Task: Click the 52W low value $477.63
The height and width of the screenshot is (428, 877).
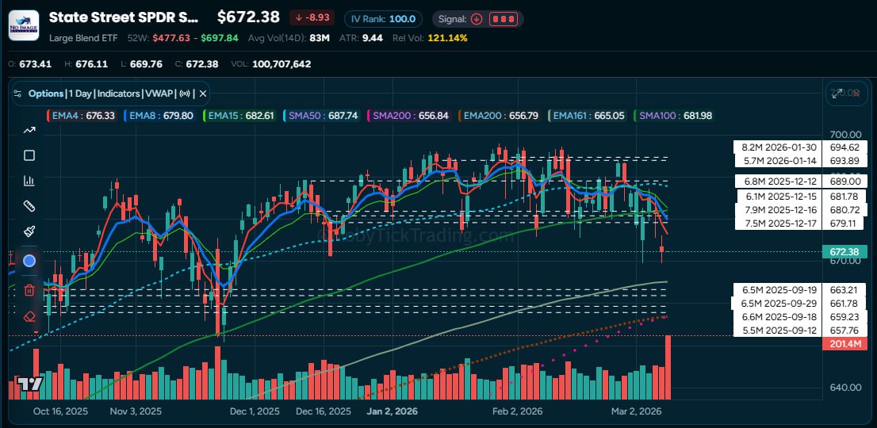Action: coord(170,38)
